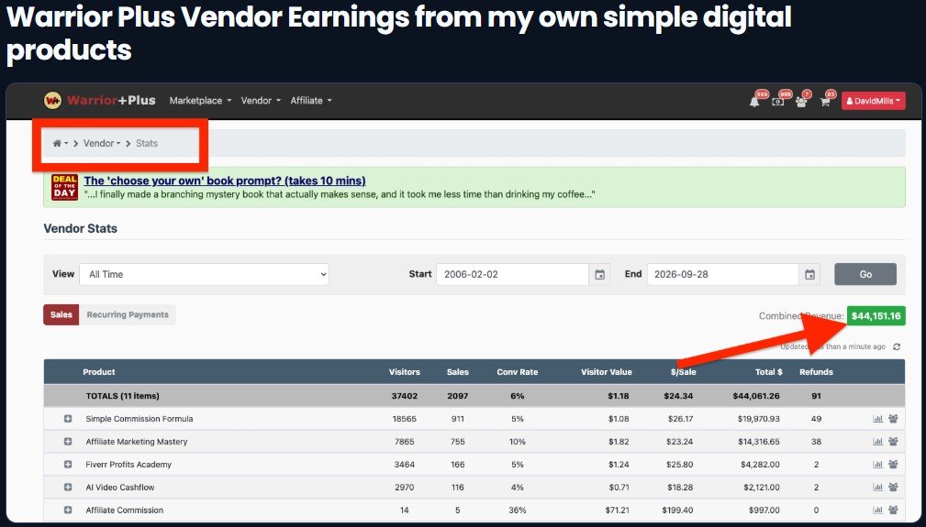This screenshot has width=926, height=527.
Task: Open the Affiliate menu
Action: tap(310, 100)
